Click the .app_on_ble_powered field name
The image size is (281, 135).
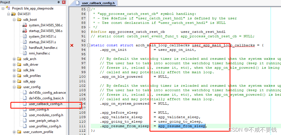coord(121,77)
